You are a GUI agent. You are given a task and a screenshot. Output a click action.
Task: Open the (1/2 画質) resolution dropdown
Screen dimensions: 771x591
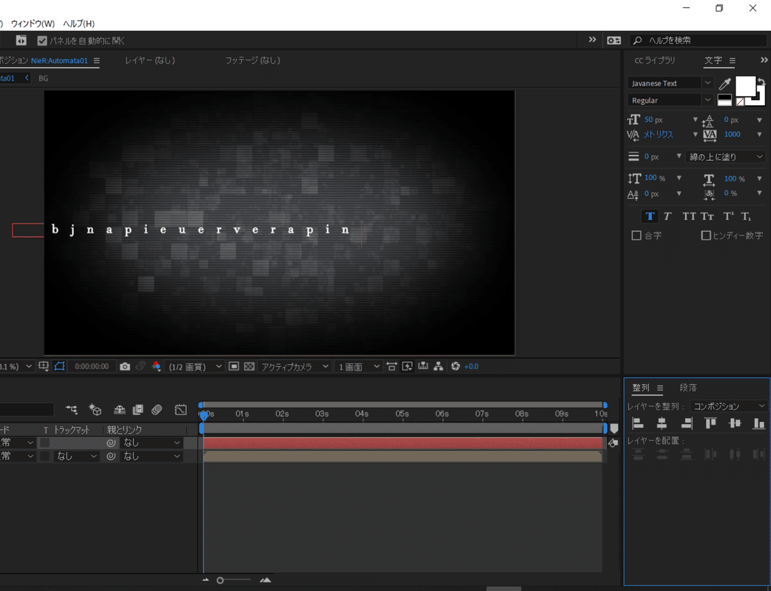195,366
